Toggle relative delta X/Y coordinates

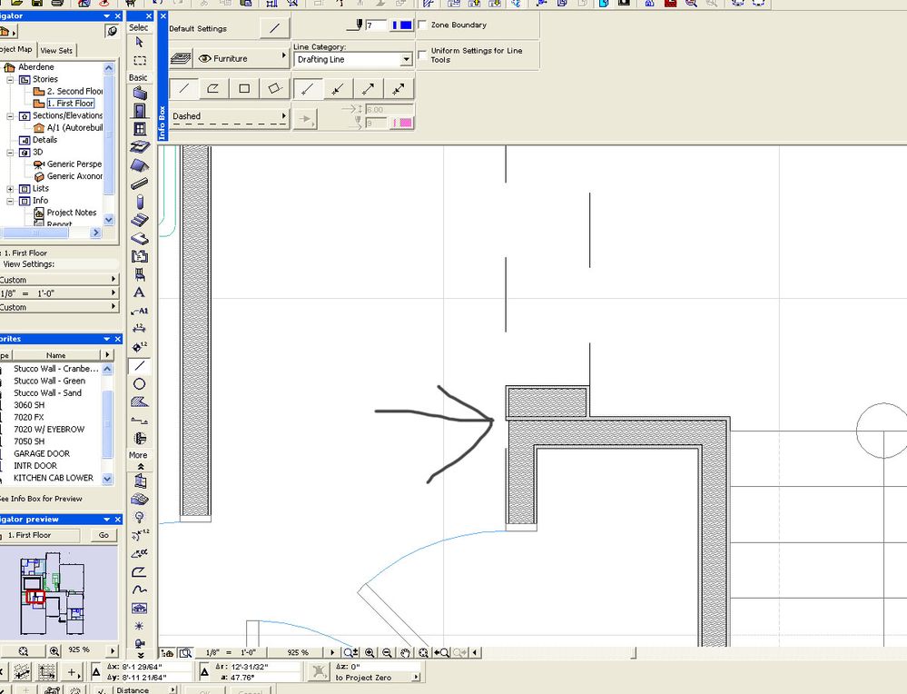point(96,672)
